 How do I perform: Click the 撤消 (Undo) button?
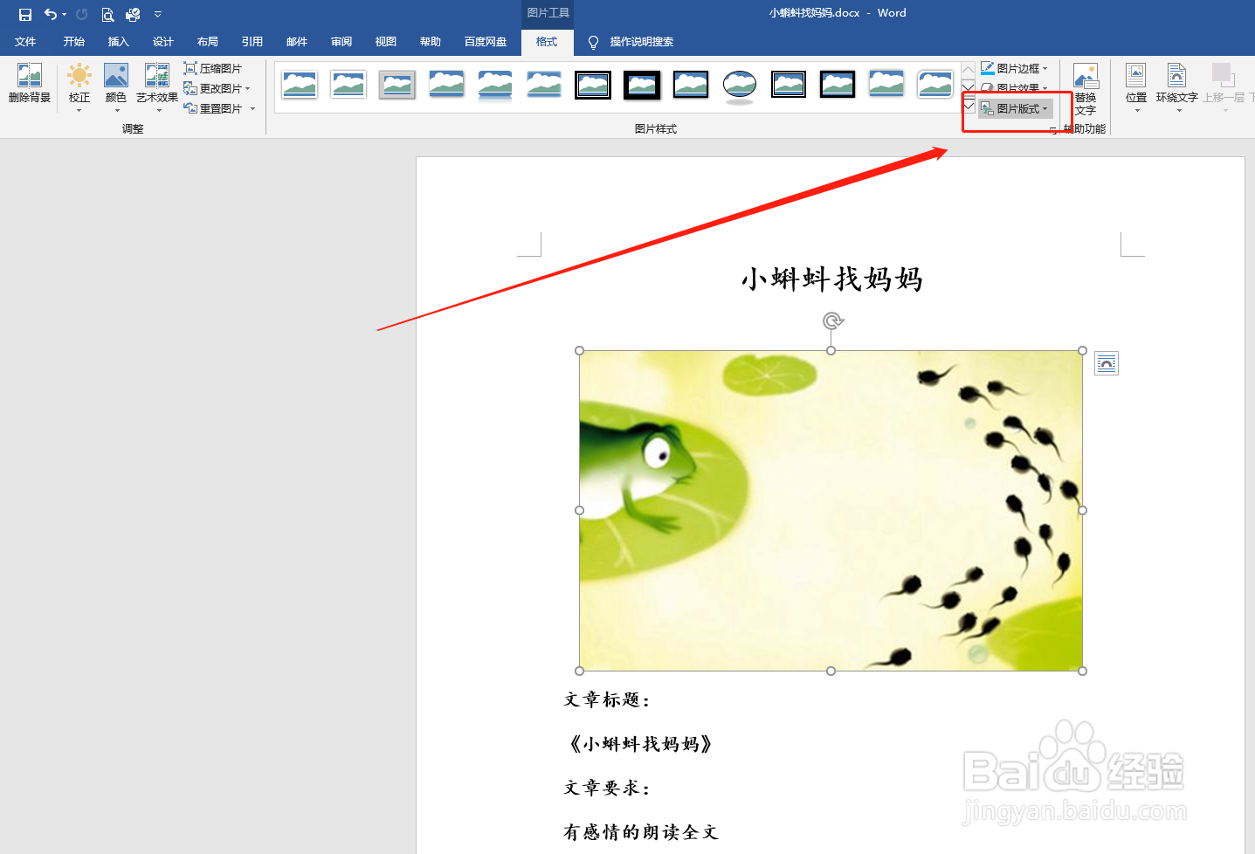tap(49, 14)
